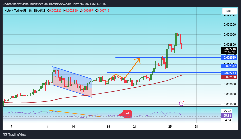This screenshot has width=241, height=139.
Task: Click the 0.003200 price axis label
Action: point(230,25)
